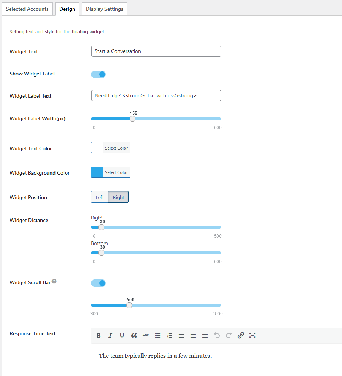Click the Widget Label Width slider handle
The height and width of the screenshot is (376, 342).
pos(133,119)
